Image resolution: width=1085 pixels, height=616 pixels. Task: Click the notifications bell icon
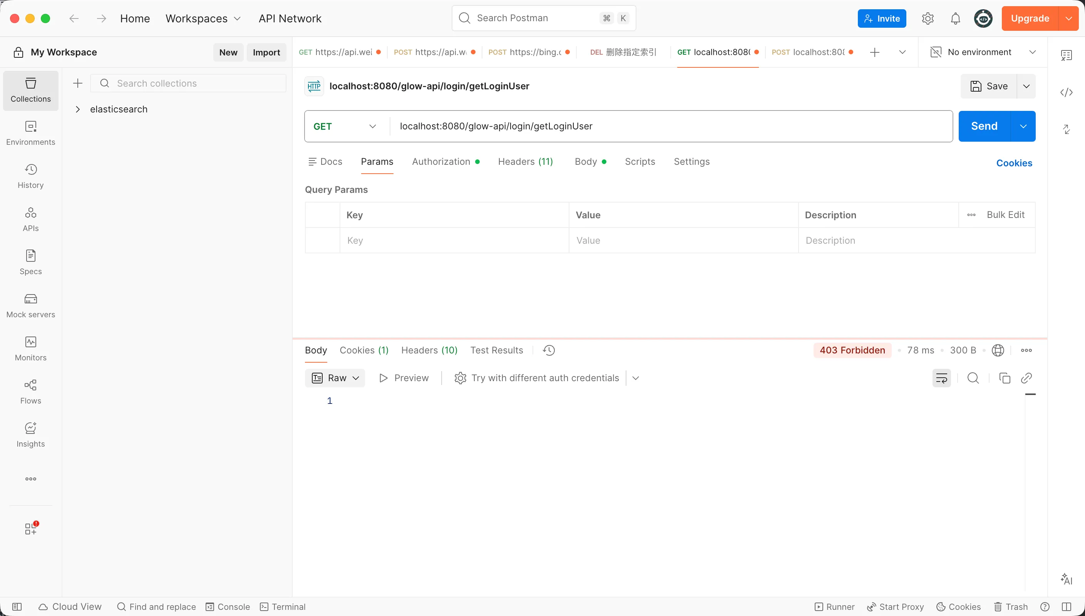(x=955, y=18)
